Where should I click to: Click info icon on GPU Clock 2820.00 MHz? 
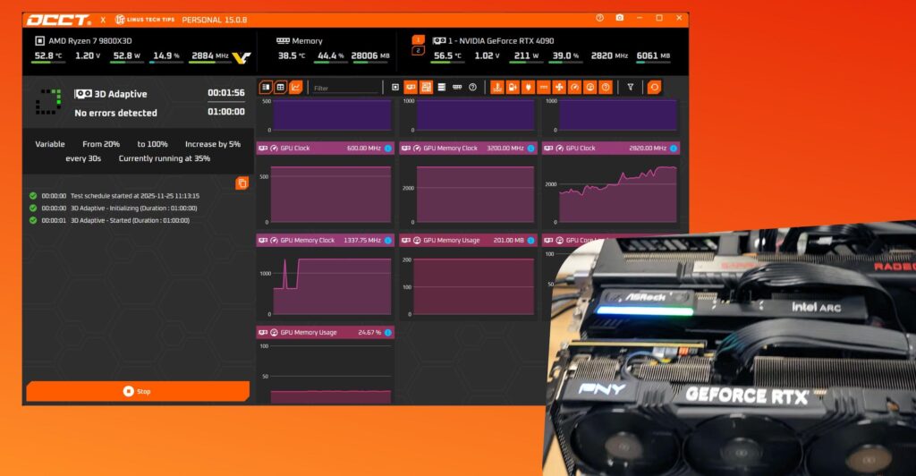[674, 149]
